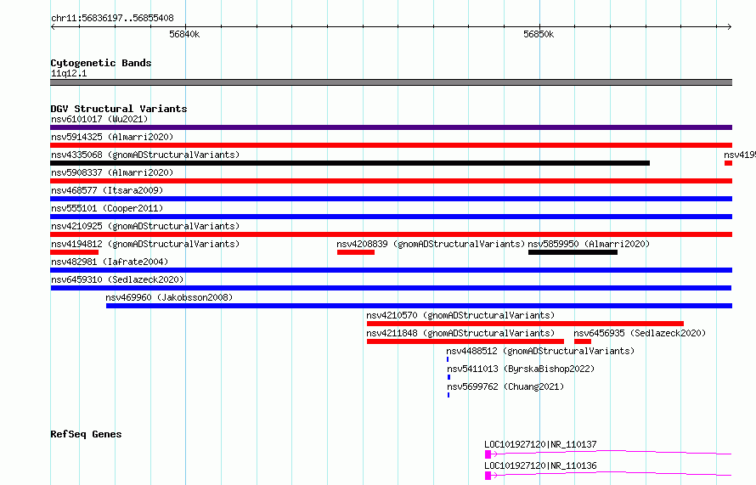This screenshot has width=756, height=485.
Task: Open nsv468577 (Itsara2009) label
Action: [107, 190]
